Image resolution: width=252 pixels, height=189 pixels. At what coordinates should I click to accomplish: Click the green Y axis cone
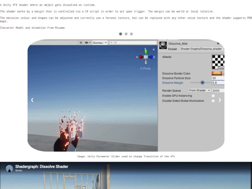tap(146, 52)
